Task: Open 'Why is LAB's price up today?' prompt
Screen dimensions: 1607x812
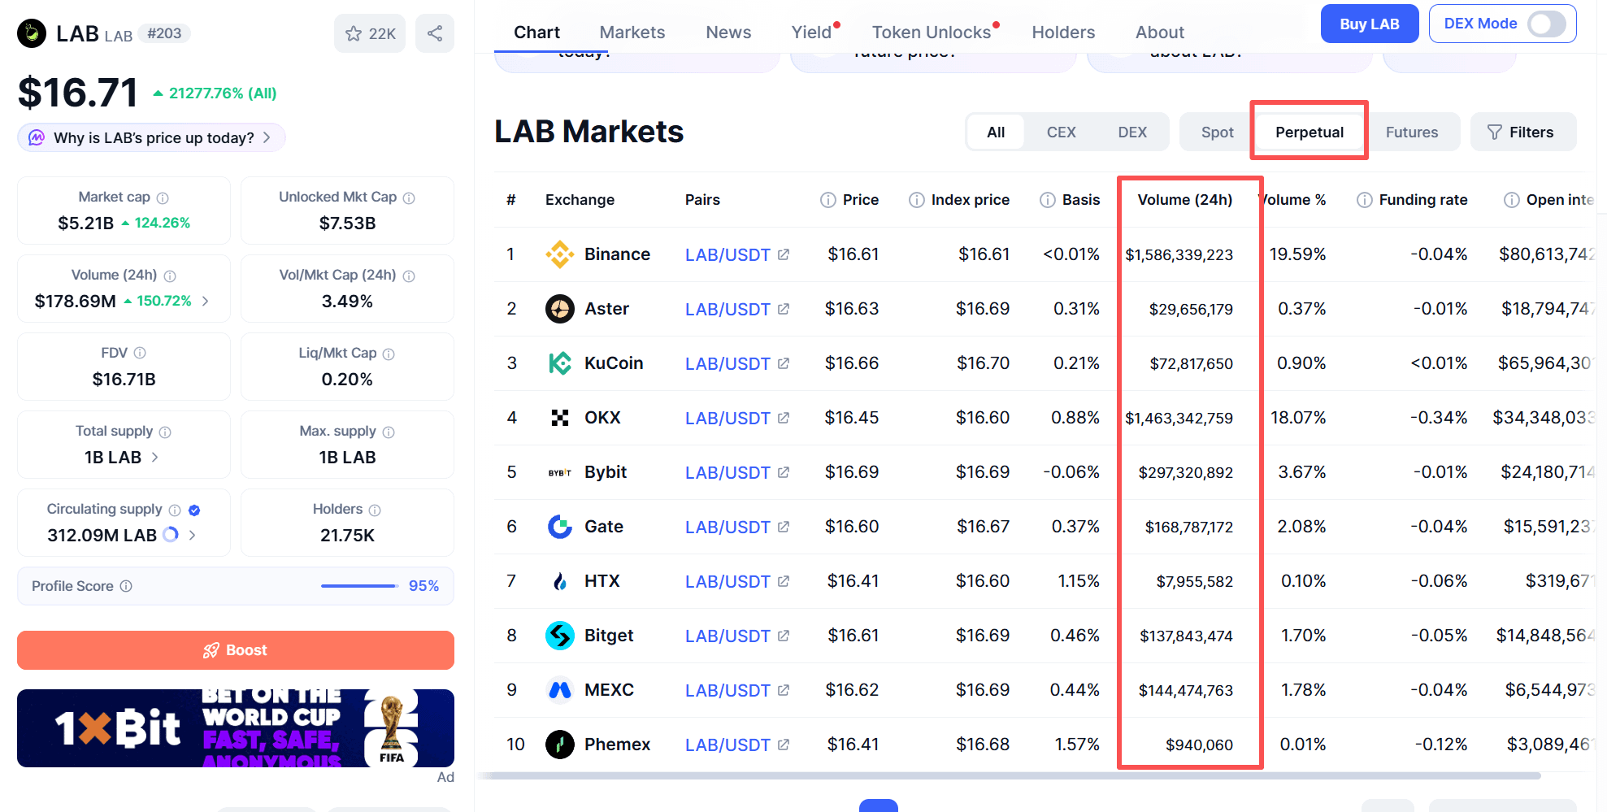Action: pyautogui.click(x=151, y=137)
